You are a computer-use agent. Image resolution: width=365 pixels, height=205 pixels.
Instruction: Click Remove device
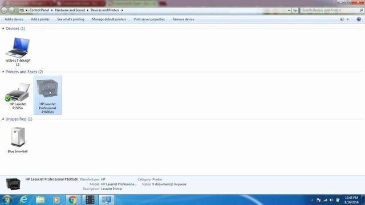183,19
